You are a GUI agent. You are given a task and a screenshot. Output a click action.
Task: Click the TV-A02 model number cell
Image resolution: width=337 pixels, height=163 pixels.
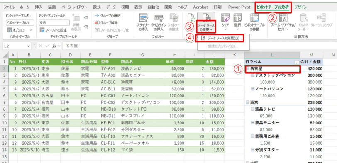110,75
